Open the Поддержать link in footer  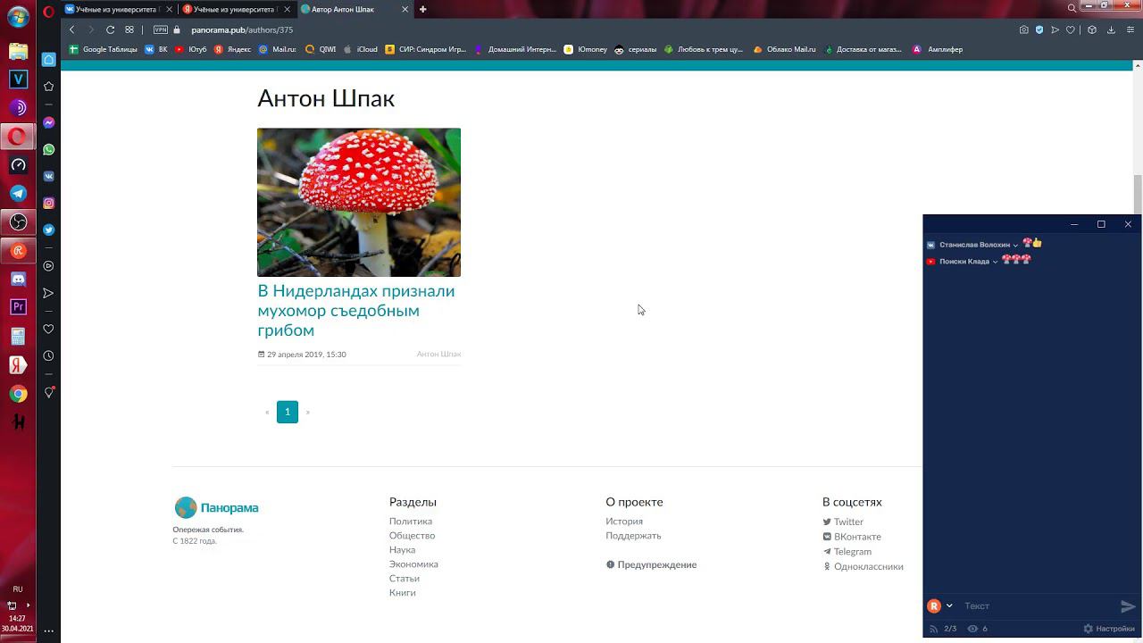[x=633, y=536]
